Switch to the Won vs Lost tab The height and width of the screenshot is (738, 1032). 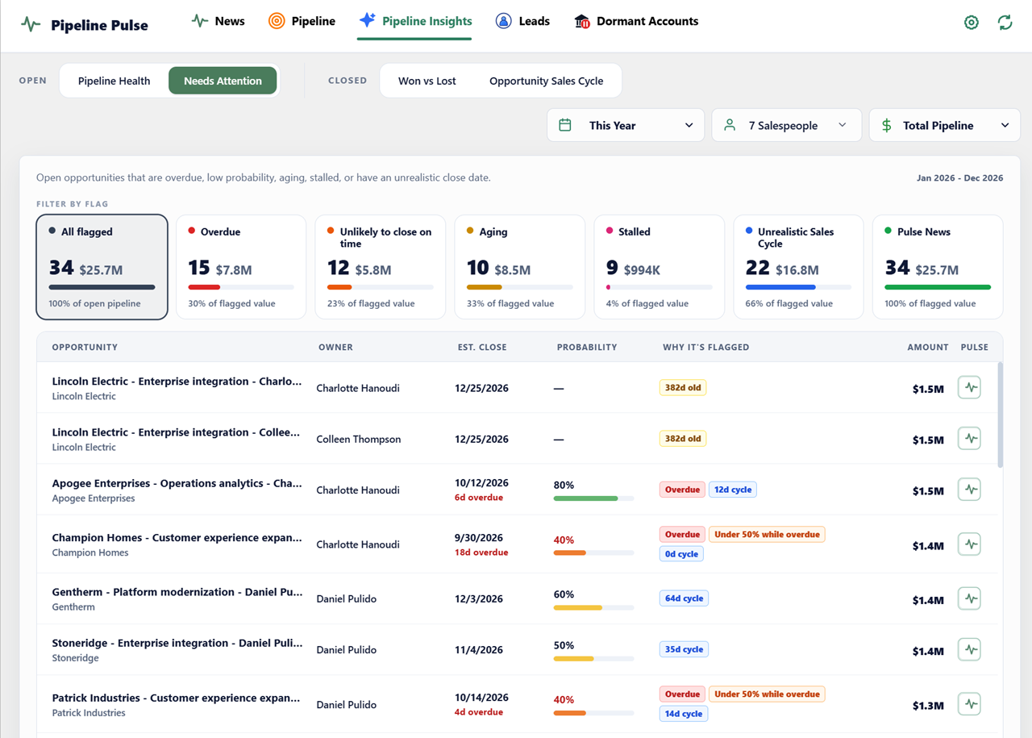427,81
